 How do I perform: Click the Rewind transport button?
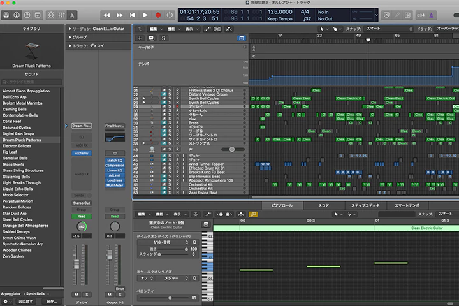(x=107, y=15)
